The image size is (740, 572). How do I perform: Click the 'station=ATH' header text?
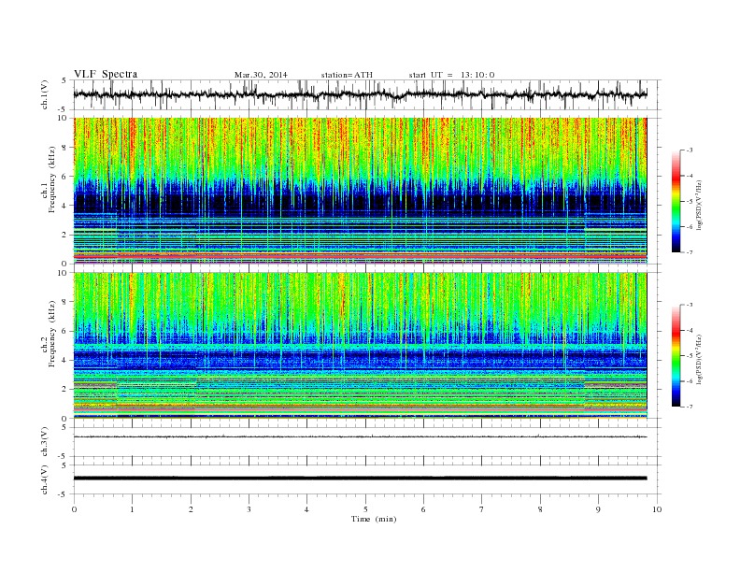[x=347, y=75]
